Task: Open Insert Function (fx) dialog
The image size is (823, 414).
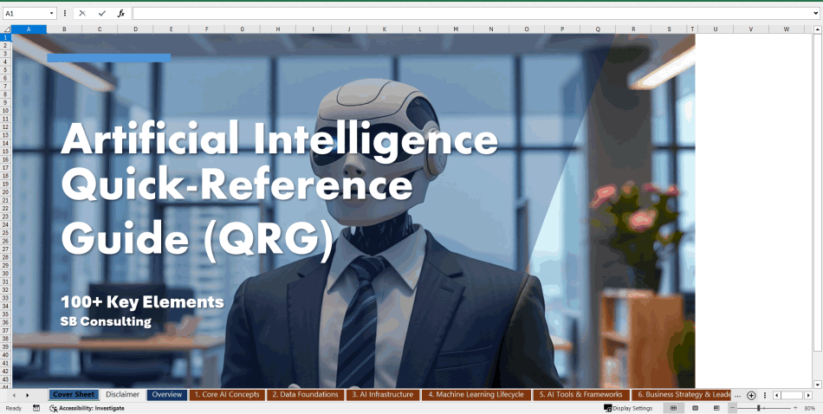Action: [120, 14]
